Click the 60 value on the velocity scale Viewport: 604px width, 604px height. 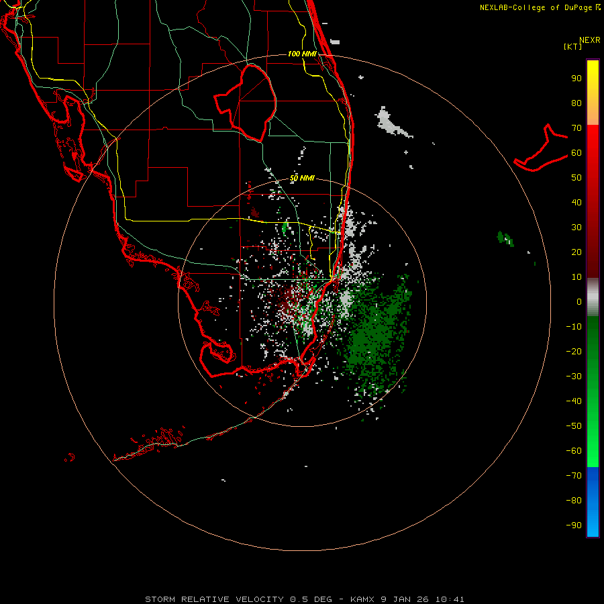(x=576, y=152)
